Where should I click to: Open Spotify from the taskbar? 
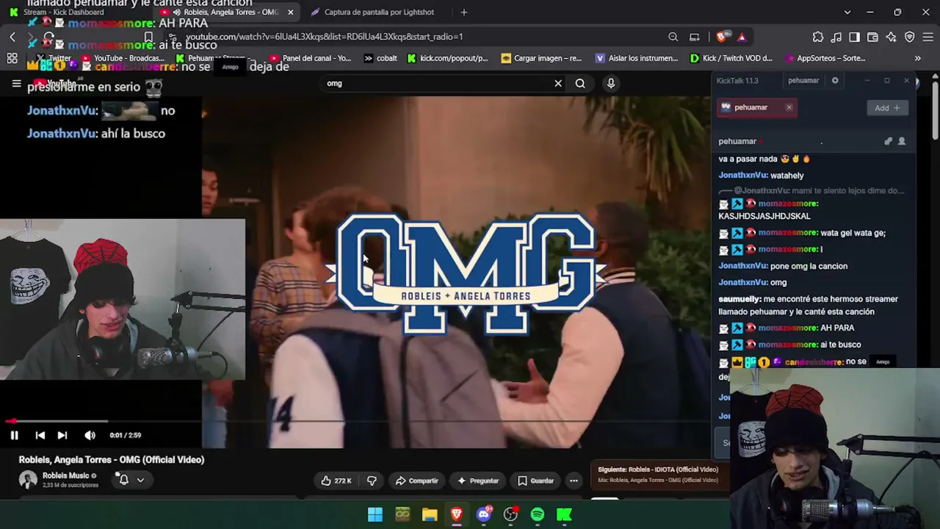(538, 514)
